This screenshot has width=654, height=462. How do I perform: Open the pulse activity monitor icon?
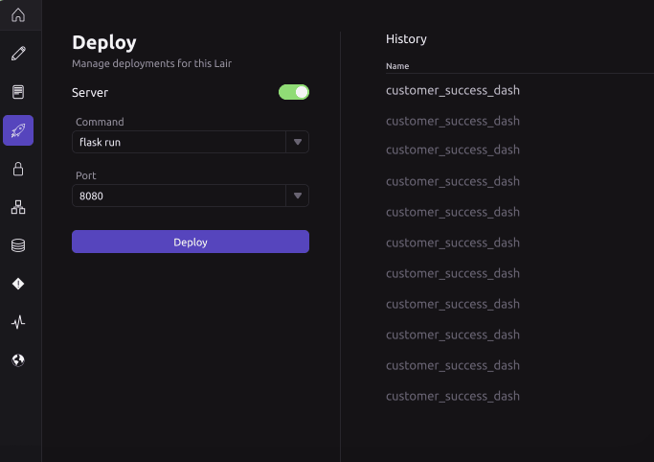coord(18,322)
